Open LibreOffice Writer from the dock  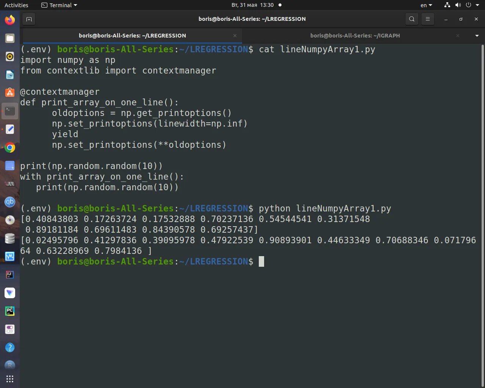(x=10, y=75)
